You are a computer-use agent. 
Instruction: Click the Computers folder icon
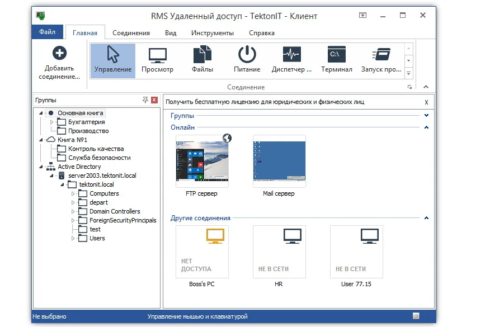[83, 193]
